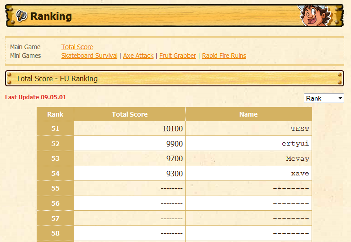Click the Ranking page title heading

[51, 16]
